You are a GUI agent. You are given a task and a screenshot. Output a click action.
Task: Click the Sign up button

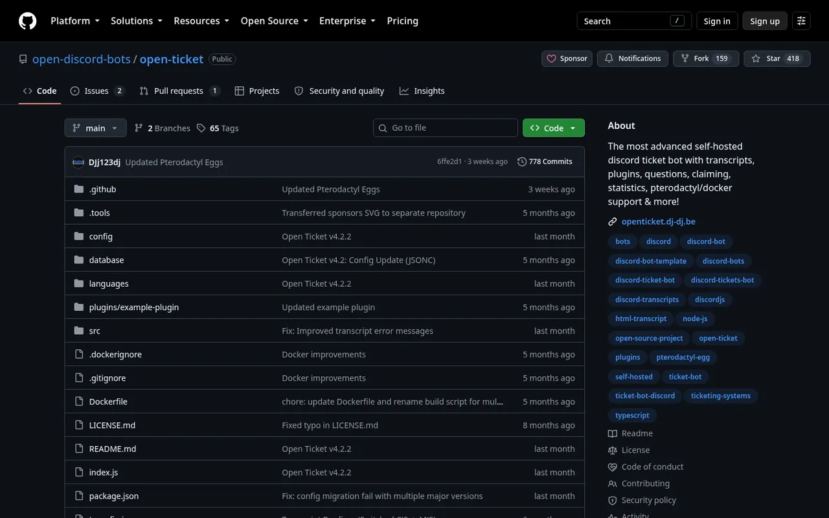pyautogui.click(x=765, y=21)
